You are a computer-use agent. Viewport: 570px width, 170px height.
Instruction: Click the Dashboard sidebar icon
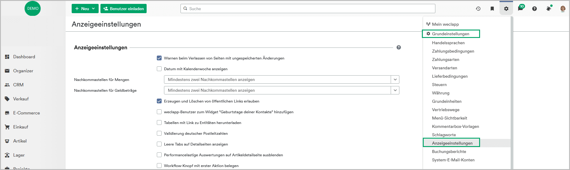[7, 57]
